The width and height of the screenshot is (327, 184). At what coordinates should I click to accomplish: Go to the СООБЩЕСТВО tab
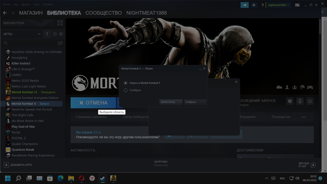(x=104, y=13)
